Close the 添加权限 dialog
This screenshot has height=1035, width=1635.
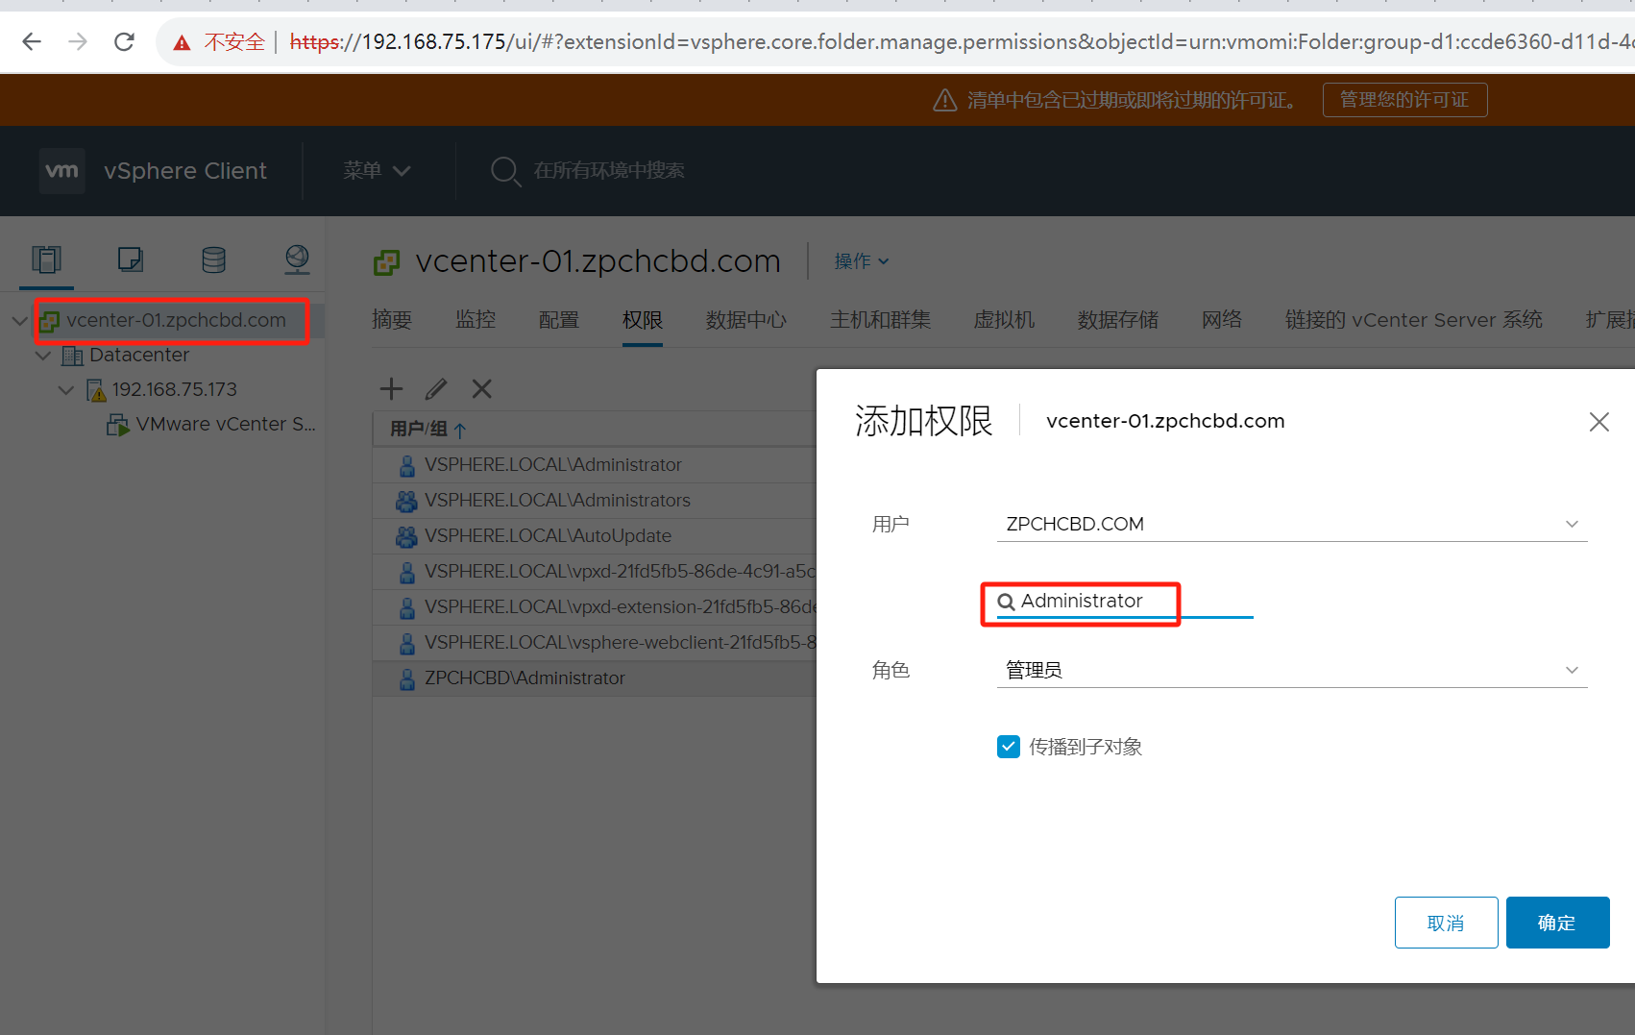coord(1599,422)
